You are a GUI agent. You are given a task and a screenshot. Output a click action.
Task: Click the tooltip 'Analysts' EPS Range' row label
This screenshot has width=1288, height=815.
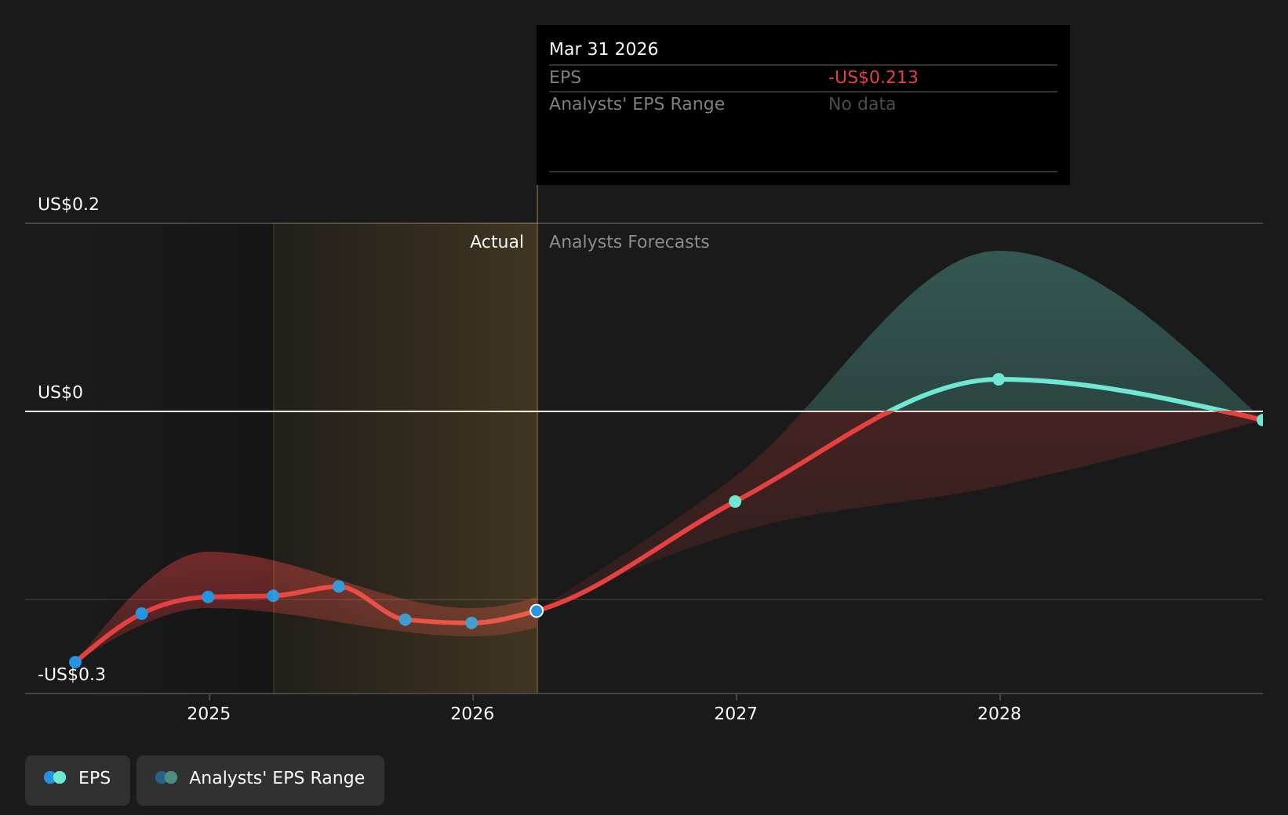click(x=637, y=104)
